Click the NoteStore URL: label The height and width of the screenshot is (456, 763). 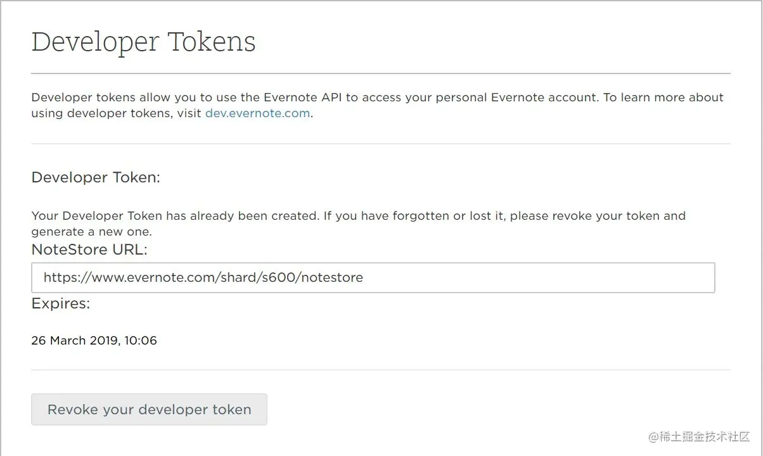point(89,250)
